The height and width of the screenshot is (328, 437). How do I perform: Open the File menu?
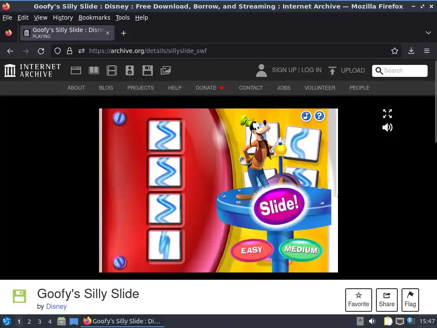click(x=7, y=18)
